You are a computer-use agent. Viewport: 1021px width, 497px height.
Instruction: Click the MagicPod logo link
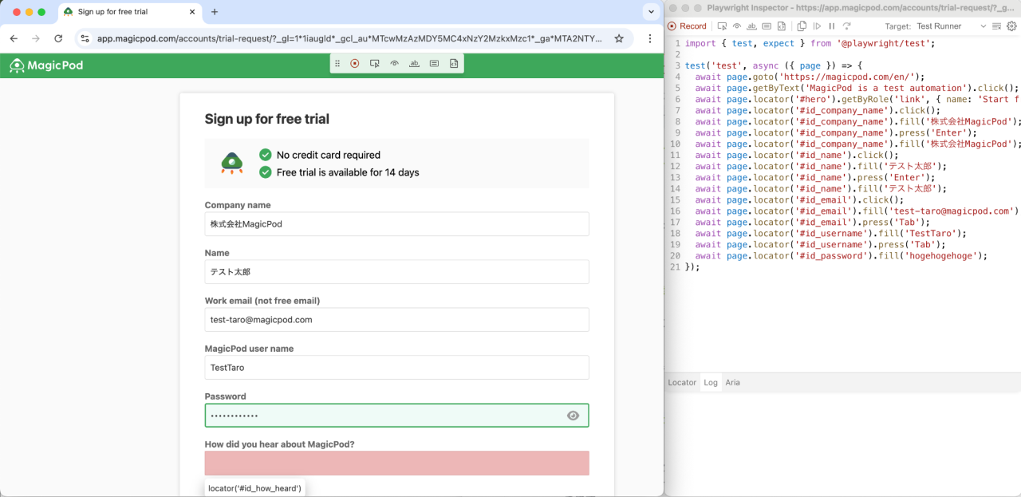46,65
